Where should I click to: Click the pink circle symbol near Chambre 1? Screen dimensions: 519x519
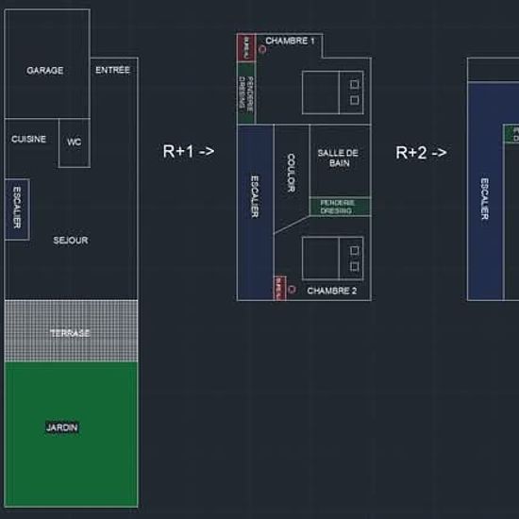(x=262, y=49)
